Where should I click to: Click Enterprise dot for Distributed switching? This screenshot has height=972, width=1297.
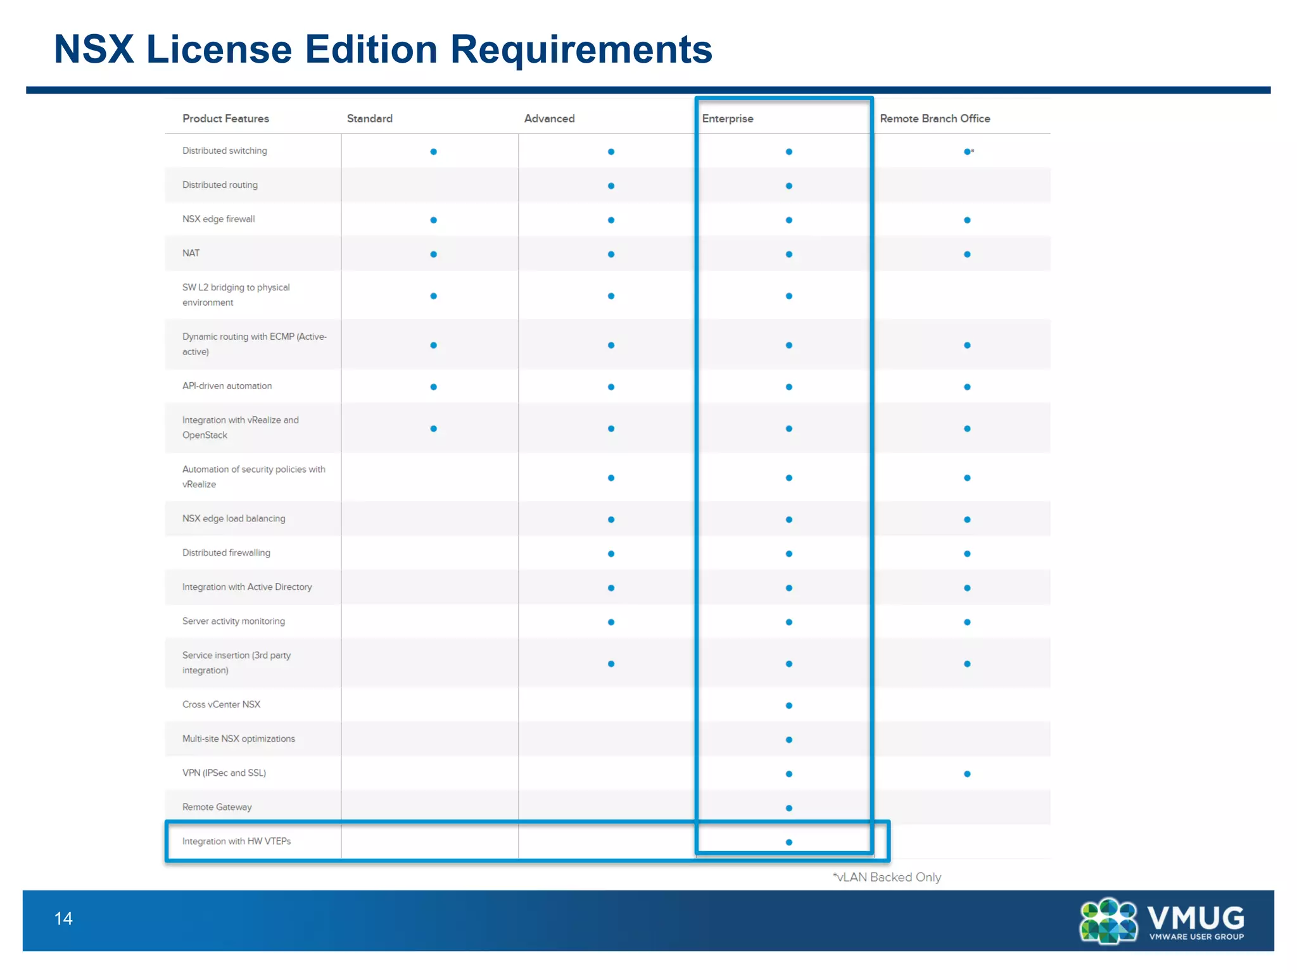click(x=789, y=152)
